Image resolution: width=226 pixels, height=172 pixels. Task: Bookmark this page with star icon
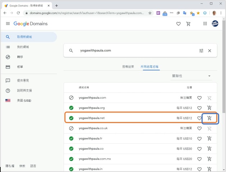click(150, 13)
